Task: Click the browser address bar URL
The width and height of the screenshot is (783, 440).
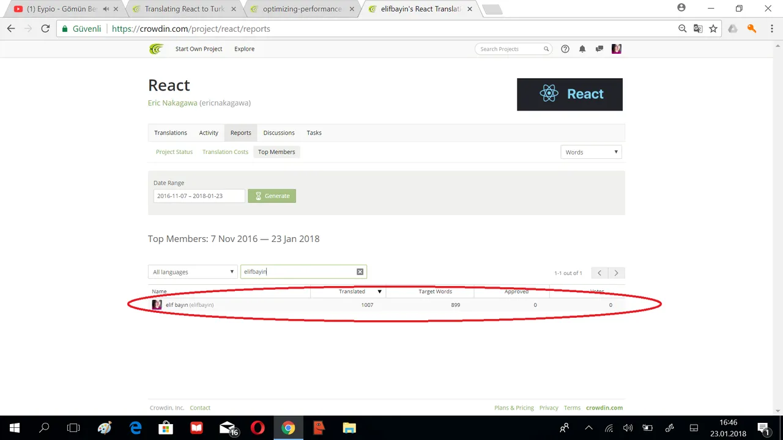Action: (x=191, y=29)
